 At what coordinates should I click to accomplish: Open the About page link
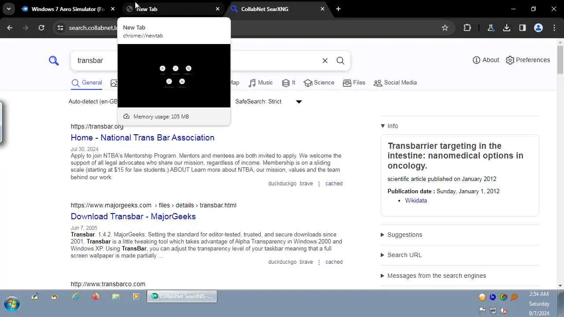(486, 60)
